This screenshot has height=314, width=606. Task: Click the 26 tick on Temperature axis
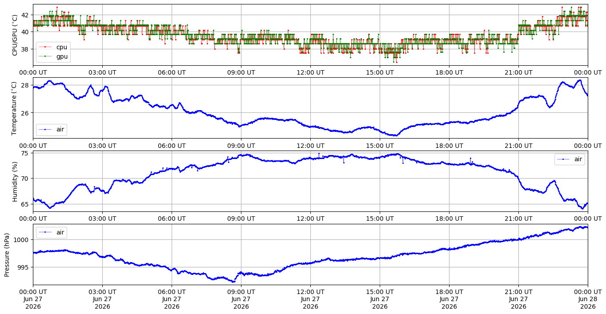click(25, 113)
